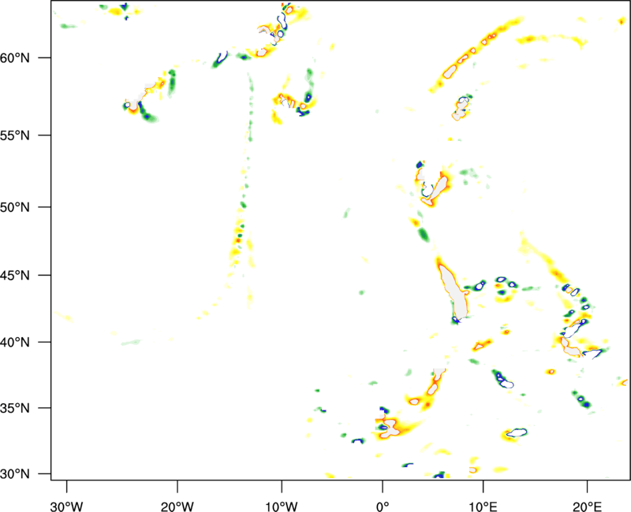Click the 55°N latitude label
The image size is (631, 512).
[x=15, y=135]
